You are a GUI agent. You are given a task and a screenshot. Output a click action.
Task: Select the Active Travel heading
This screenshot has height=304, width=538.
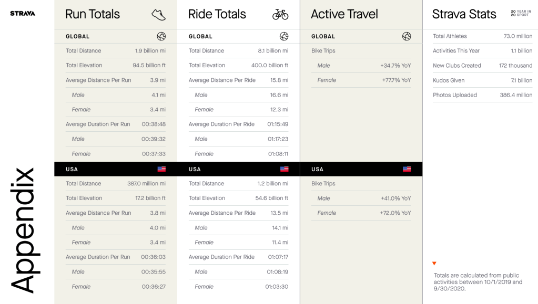[344, 14]
